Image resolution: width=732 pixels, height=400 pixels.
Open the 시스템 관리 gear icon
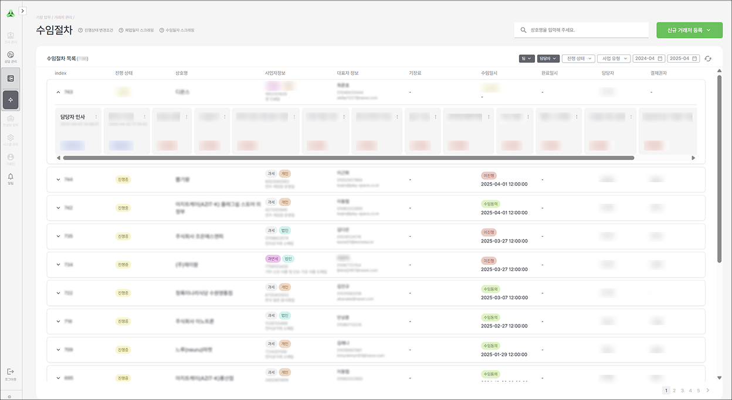[11, 139]
